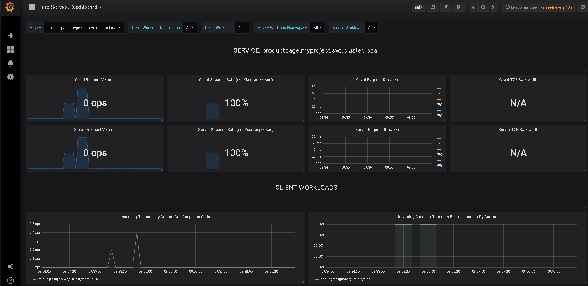This screenshot has height=286, width=588.
Task: Open Client TCP Bandwidth panel title menu
Action: (518, 80)
